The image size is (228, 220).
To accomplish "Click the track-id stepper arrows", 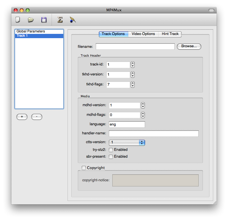I will pyautogui.click(x=133, y=65).
